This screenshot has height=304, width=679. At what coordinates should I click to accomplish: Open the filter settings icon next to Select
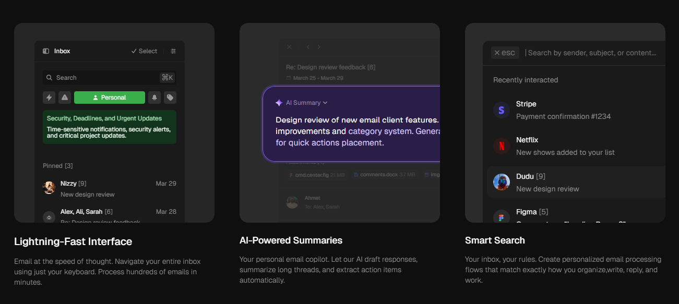click(173, 51)
